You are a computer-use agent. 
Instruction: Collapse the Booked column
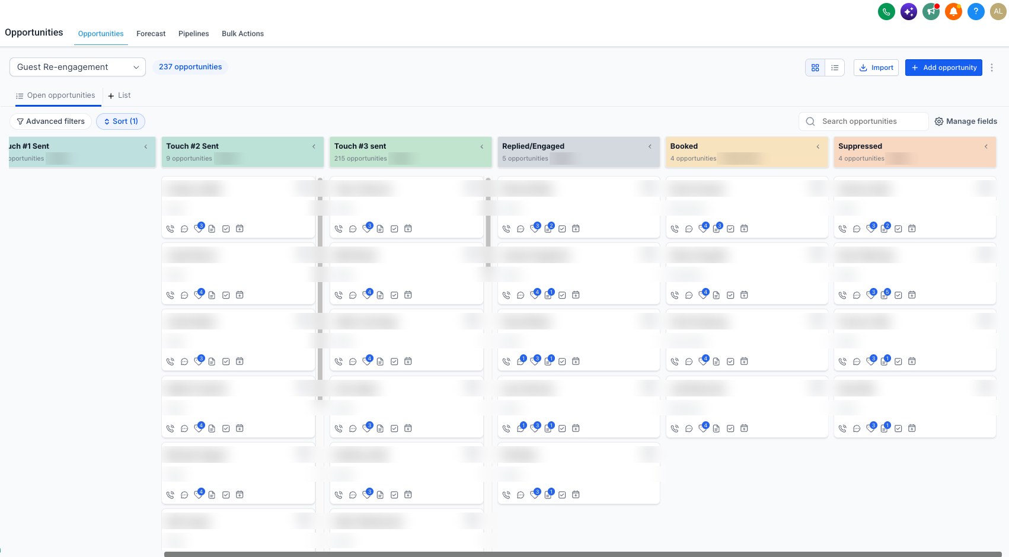tap(818, 146)
